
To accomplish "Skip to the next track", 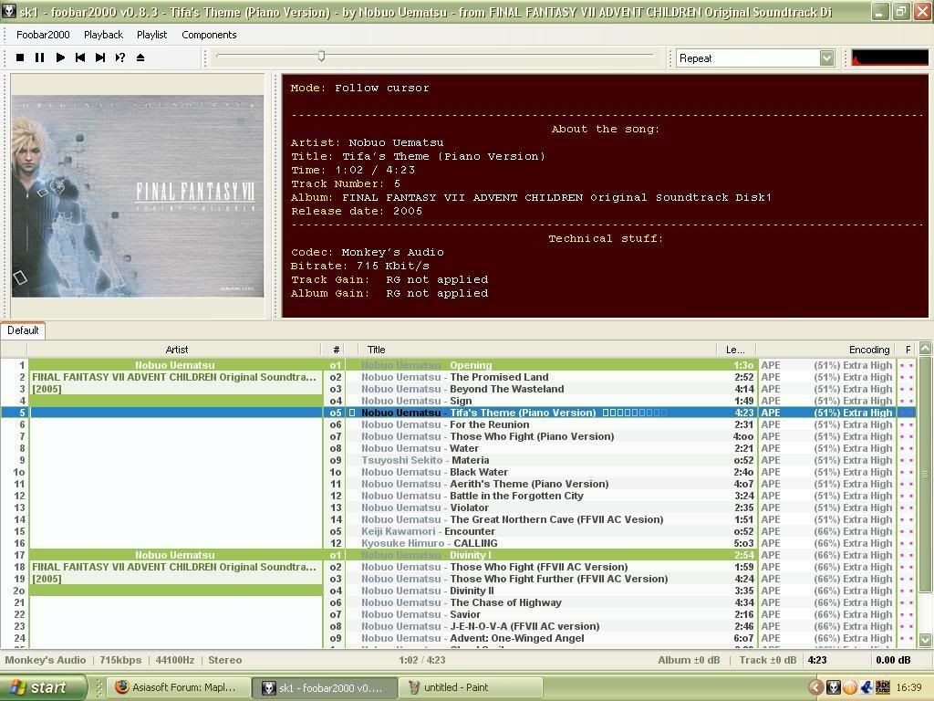I will [100, 58].
